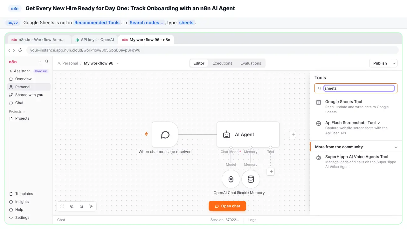Click the cursor tool icon in the canvas controls

point(91,206)
